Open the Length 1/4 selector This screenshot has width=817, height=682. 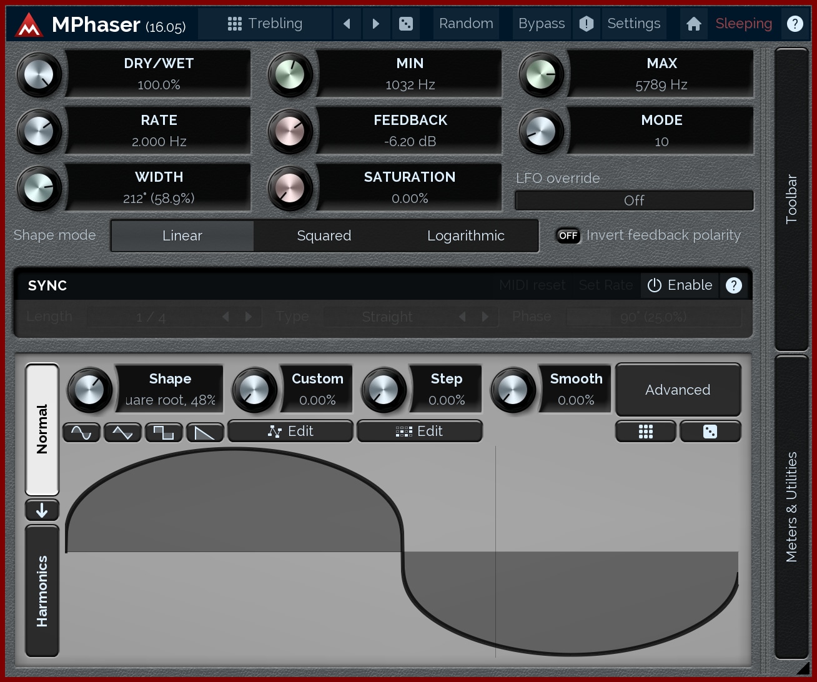click(151, 317)
